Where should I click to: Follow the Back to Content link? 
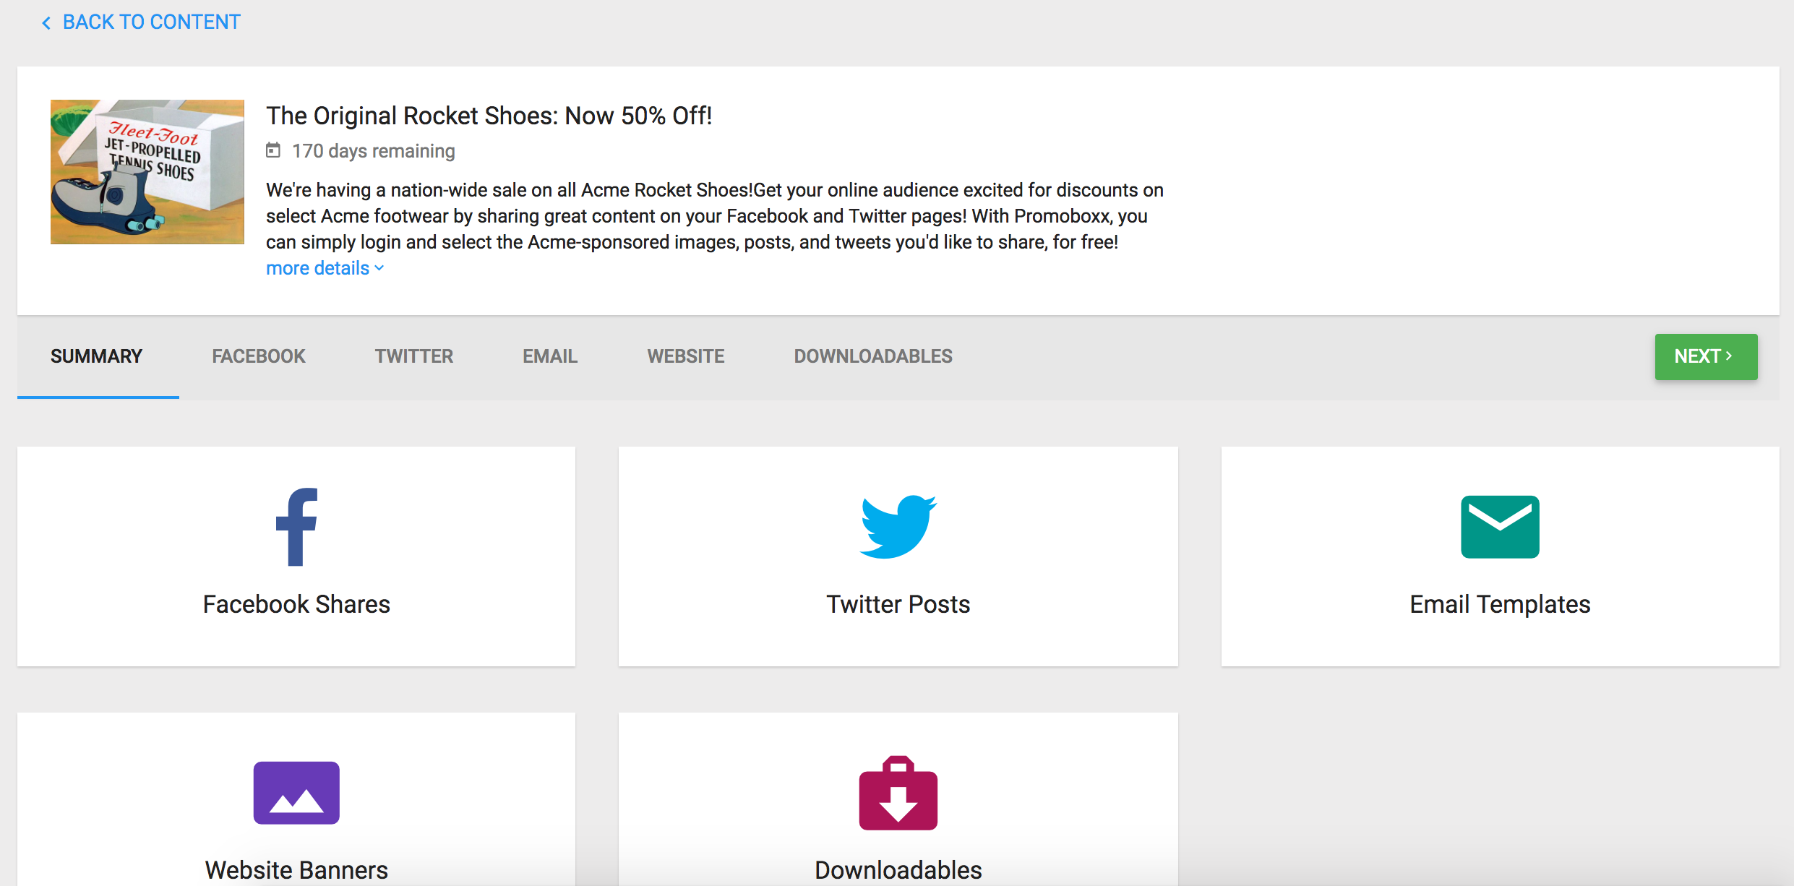151,22
